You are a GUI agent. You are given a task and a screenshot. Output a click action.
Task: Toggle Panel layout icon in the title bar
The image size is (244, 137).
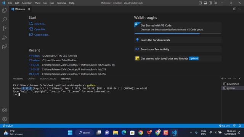(x=205, y=3)
